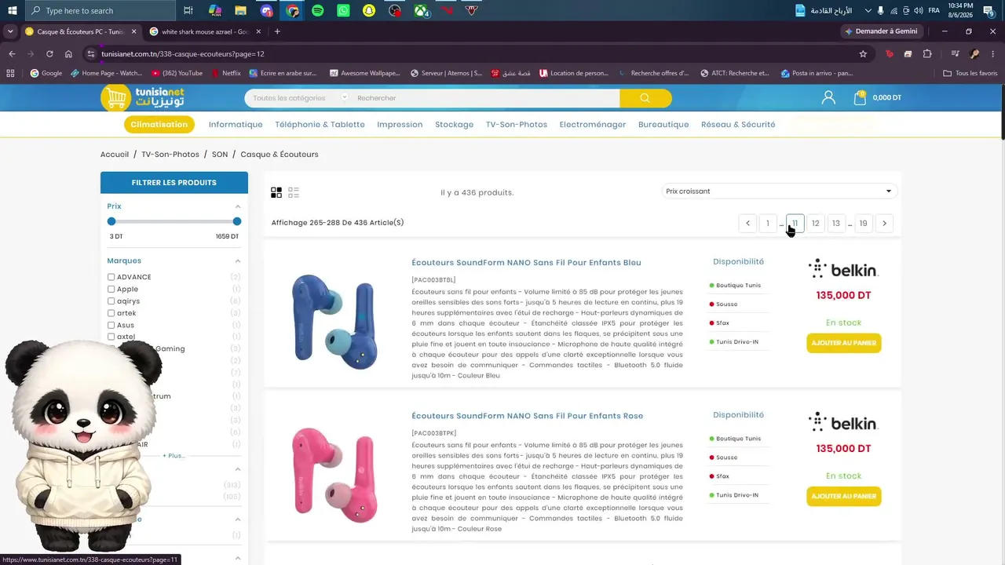Click the minimum price slider handle

[111, 221]
